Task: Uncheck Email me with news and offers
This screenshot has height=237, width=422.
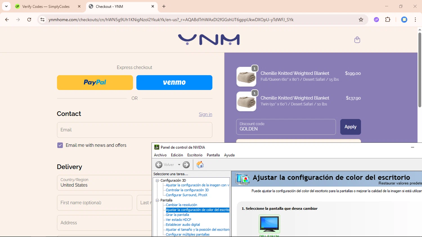Action: point(60,145)
